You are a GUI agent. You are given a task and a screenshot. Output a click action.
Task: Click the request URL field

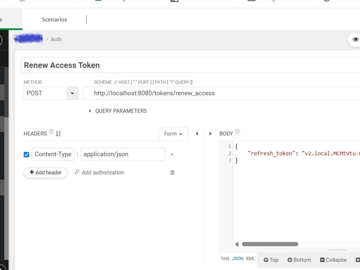(221, 93)
